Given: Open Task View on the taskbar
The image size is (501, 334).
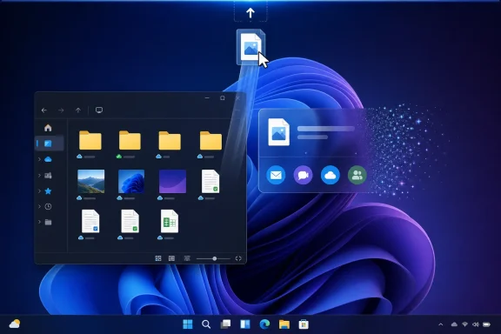Looking at the screenshot, I should click(x=225, y=324).
